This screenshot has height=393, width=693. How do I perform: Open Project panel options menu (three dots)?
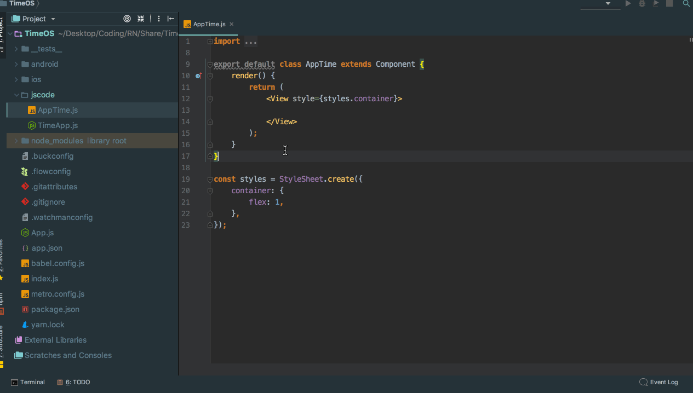point(159,19)
